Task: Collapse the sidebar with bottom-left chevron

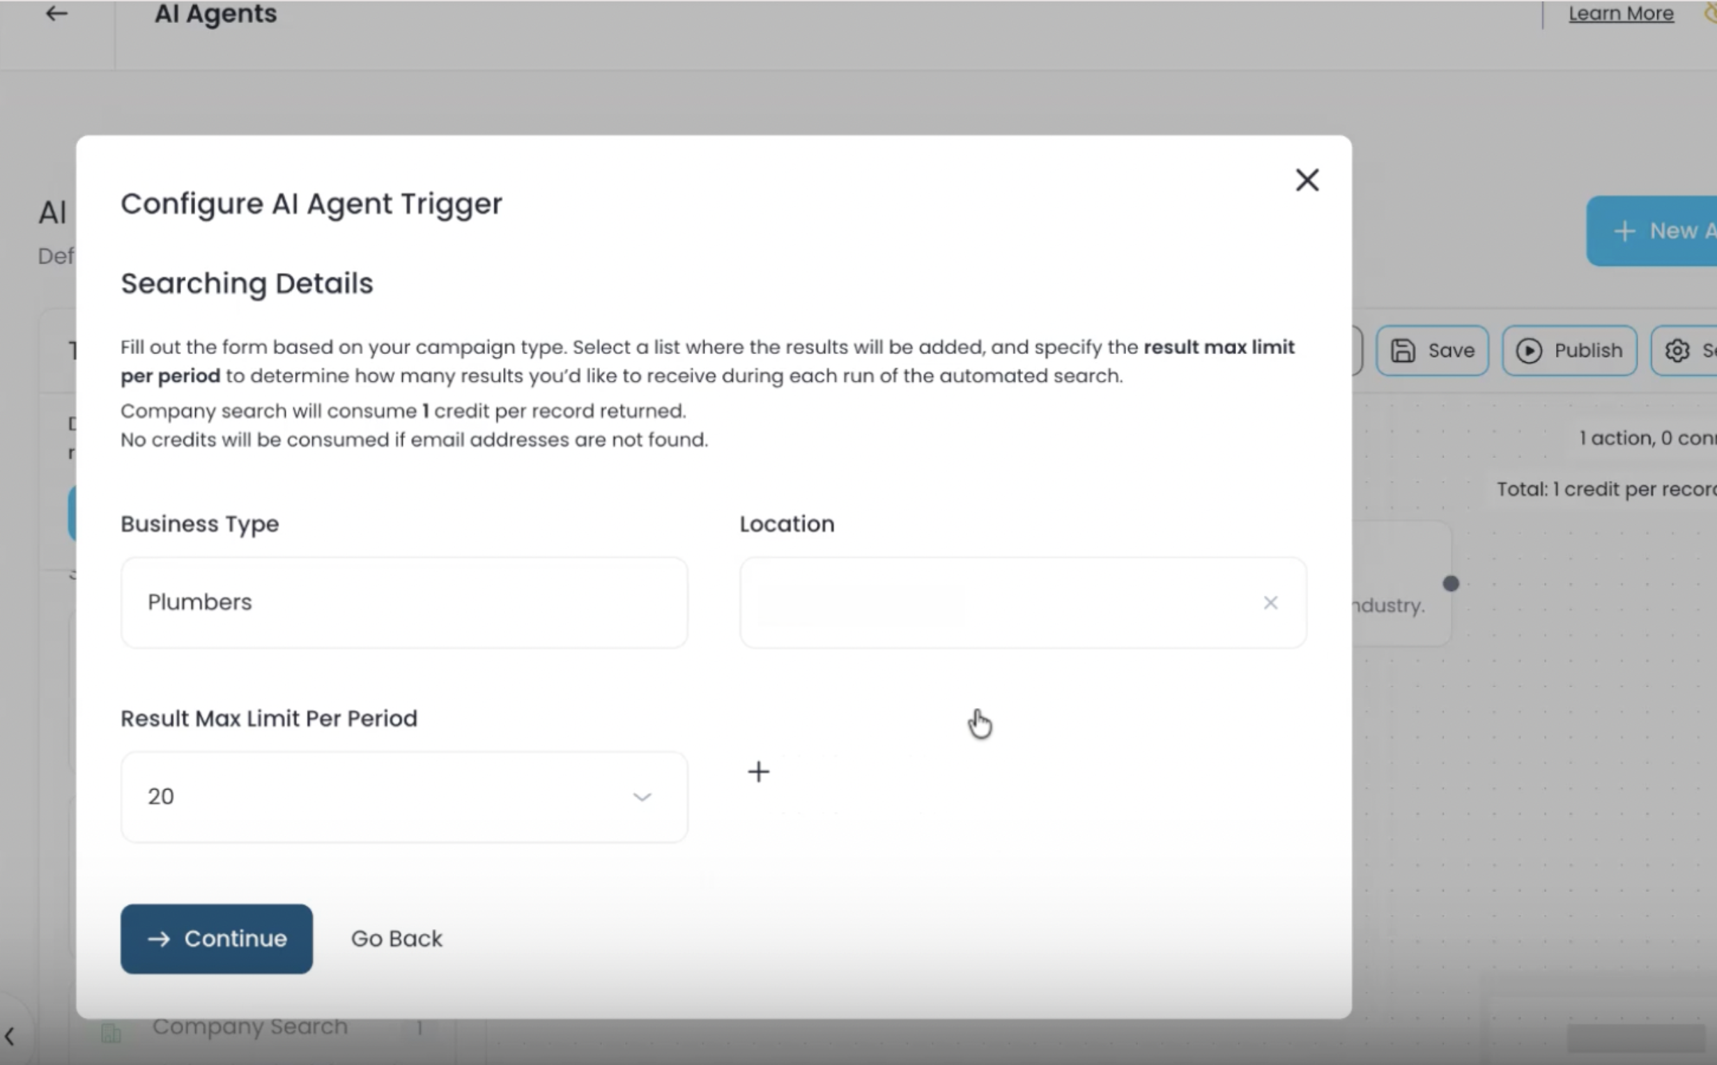Action: [10, 1036]
